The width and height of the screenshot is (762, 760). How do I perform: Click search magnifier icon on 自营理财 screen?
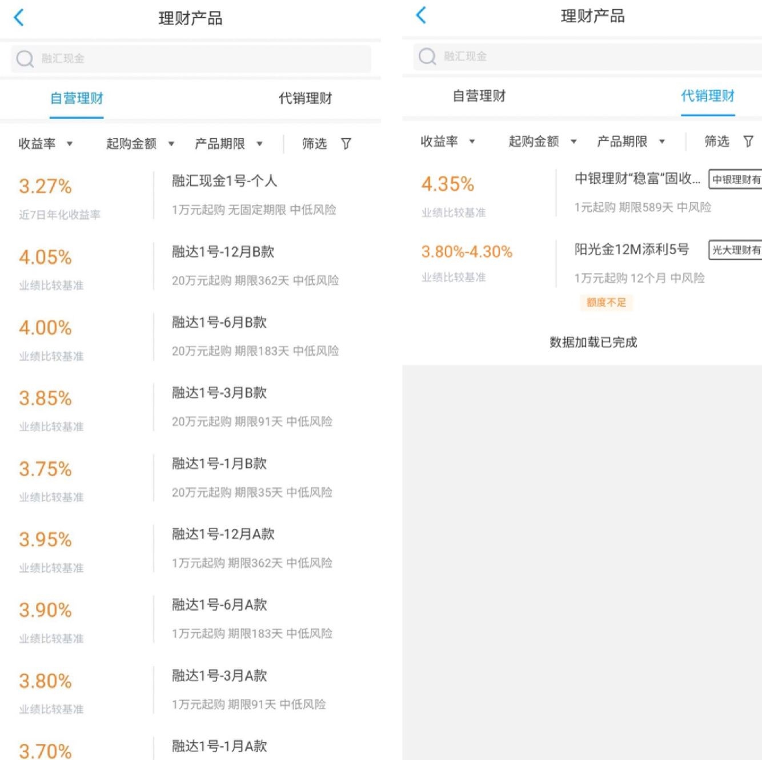point(25,59)
